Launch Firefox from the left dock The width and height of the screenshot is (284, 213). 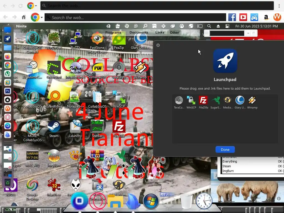coord(7,57)
